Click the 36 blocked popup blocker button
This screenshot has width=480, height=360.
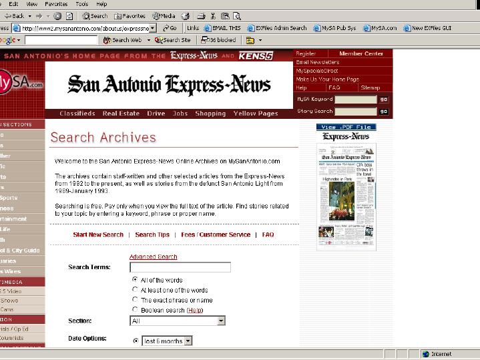(218, 40)
